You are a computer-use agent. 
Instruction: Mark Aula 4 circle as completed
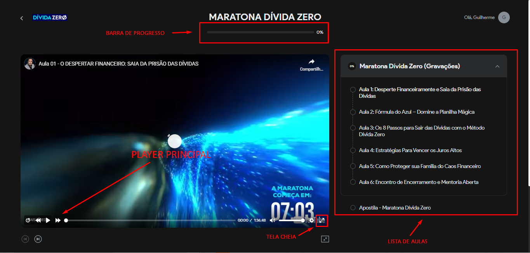pos(353,151)
